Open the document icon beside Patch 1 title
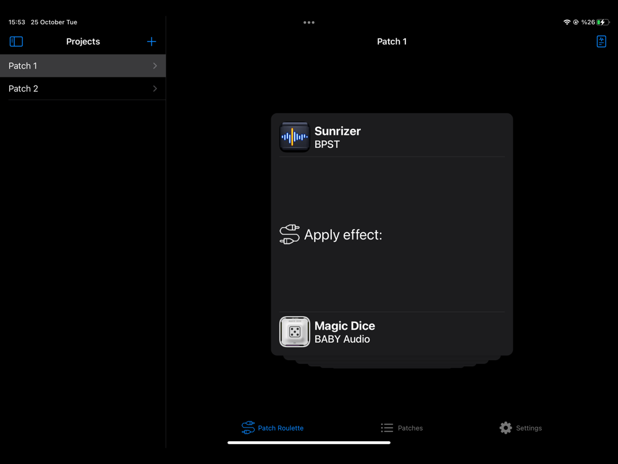618x464 pixels. (x=601, y=41)
